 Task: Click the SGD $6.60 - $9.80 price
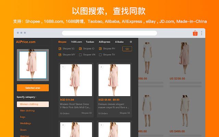pyautogui.click(x=109, y=100)
